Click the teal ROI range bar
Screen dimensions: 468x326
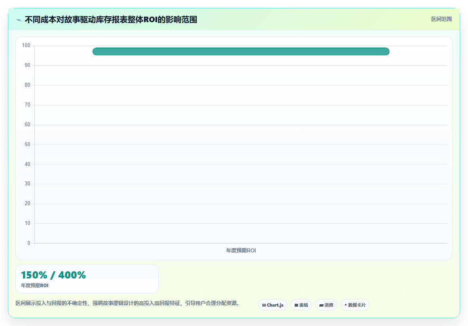tap(241, 51)
